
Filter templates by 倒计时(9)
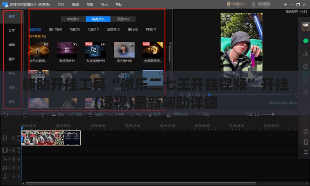[x=55, y=29]
